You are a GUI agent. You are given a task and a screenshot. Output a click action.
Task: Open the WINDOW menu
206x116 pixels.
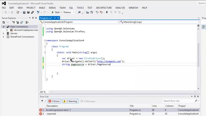click(133, 8)
